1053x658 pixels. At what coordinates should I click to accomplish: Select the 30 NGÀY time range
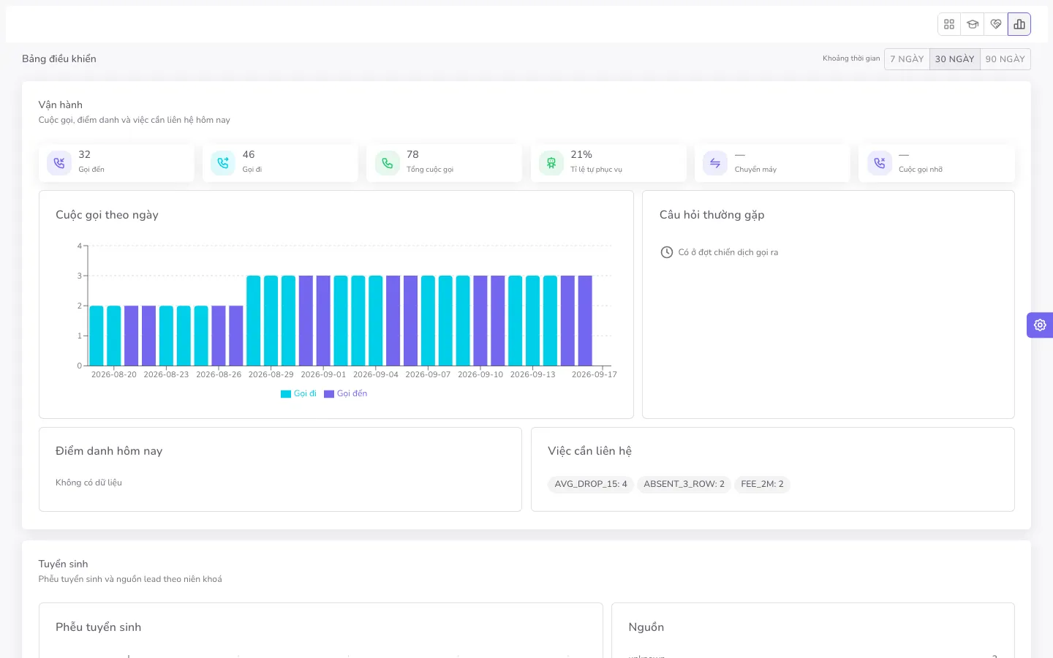pyautogui.click(x=955, y=59)
